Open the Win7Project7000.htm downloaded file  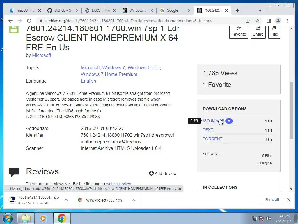(x=104, y=200)
